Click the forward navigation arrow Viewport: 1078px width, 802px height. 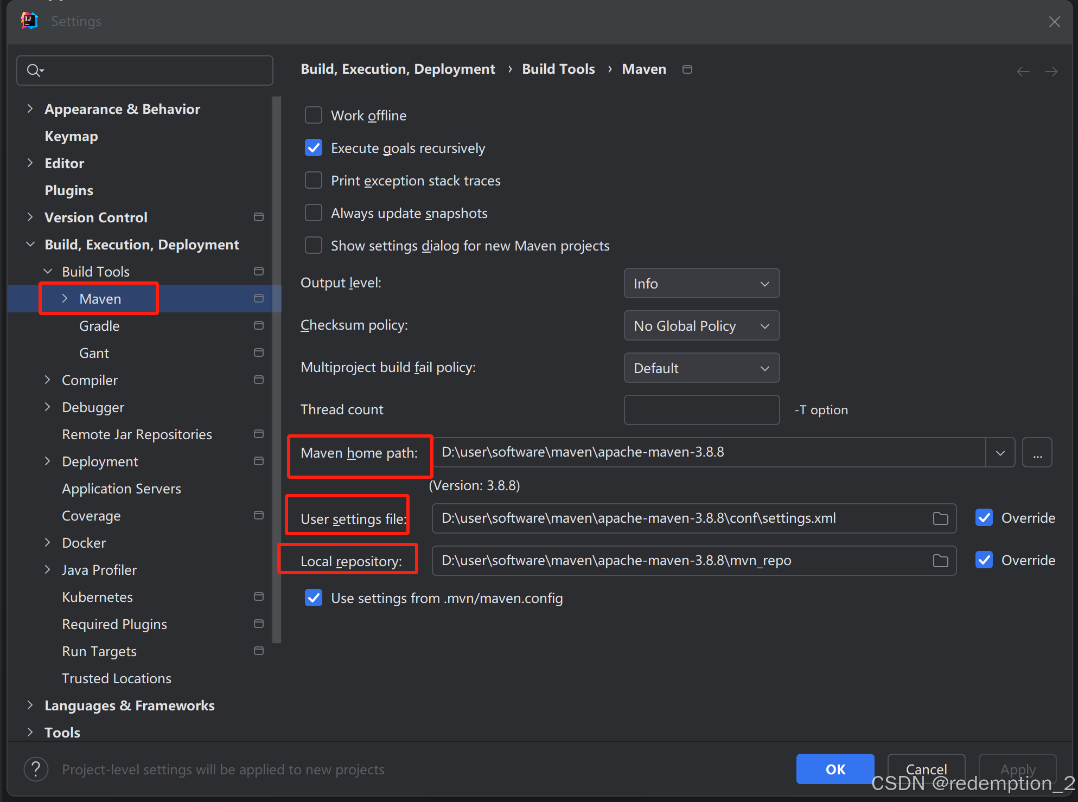(x=1051, y=72)
